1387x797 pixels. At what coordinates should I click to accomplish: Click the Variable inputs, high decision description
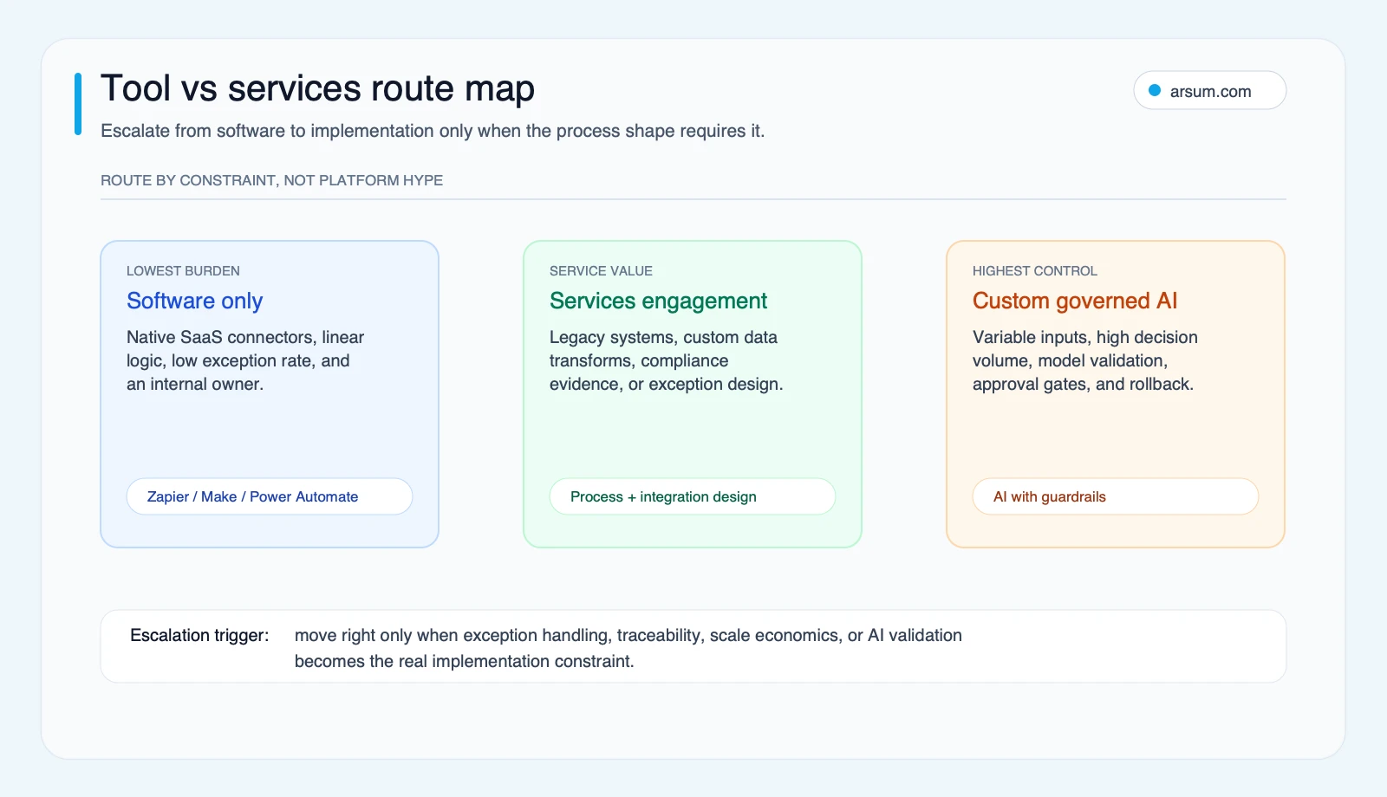coord(1084,360)
